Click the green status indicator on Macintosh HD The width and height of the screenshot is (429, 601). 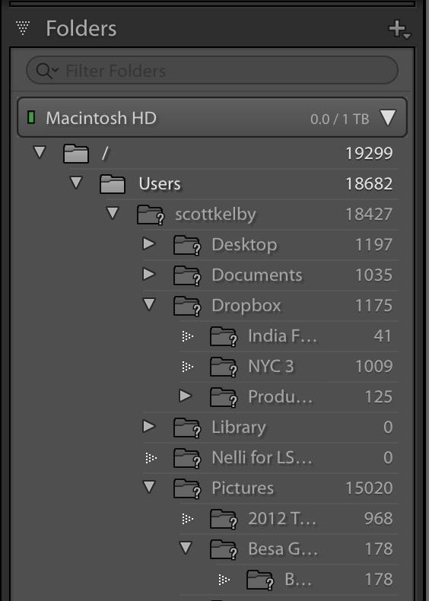[31, 117]
